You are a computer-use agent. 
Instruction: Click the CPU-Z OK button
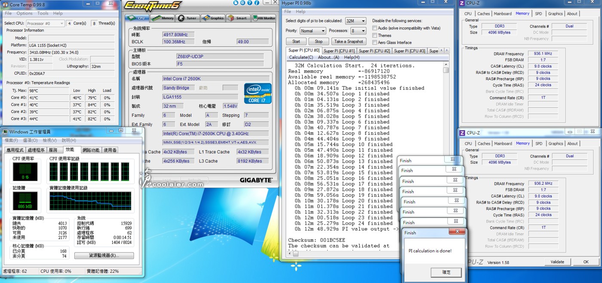click(x=586, y=262)
